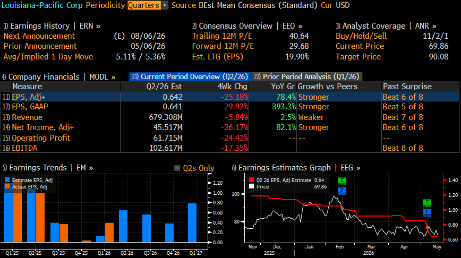Click the BEst Mean Consensus (Standard) source

click(258, 5)
